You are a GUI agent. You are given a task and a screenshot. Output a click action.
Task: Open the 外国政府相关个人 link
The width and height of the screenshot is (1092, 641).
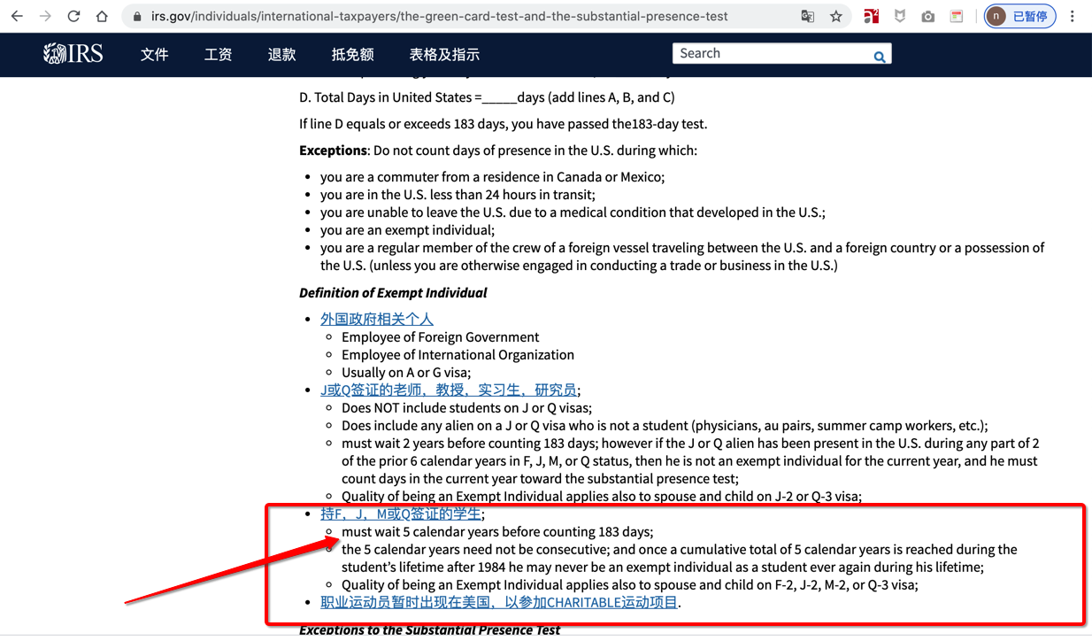click(377, 319)
